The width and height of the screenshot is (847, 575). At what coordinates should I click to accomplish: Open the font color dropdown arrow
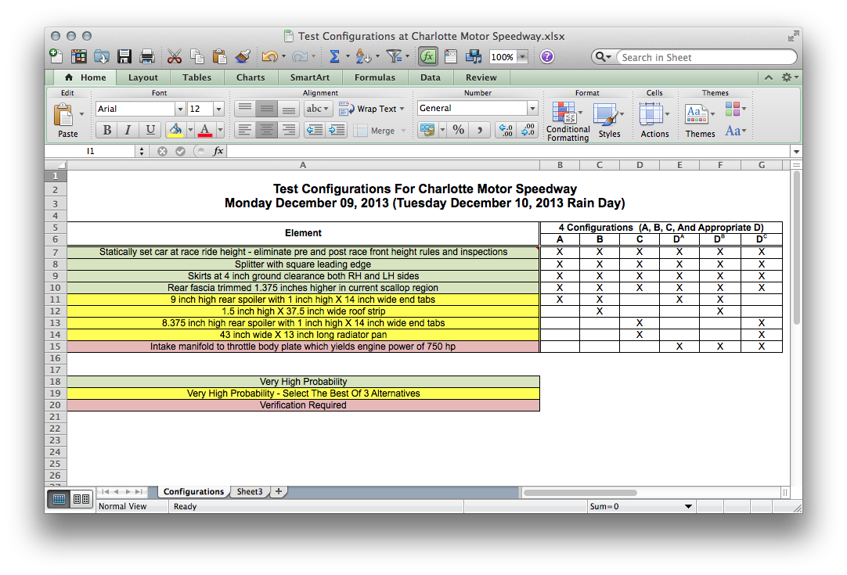pos(220,130)
